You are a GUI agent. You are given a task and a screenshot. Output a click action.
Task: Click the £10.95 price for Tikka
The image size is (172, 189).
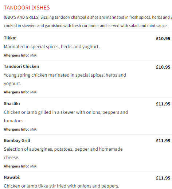point(163,39)
